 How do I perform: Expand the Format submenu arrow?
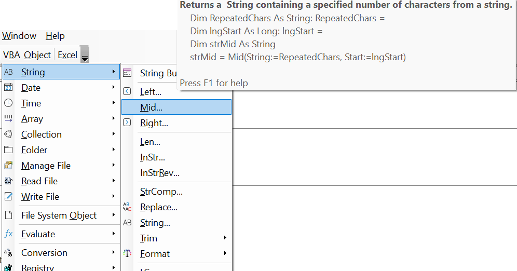[225, 253]
